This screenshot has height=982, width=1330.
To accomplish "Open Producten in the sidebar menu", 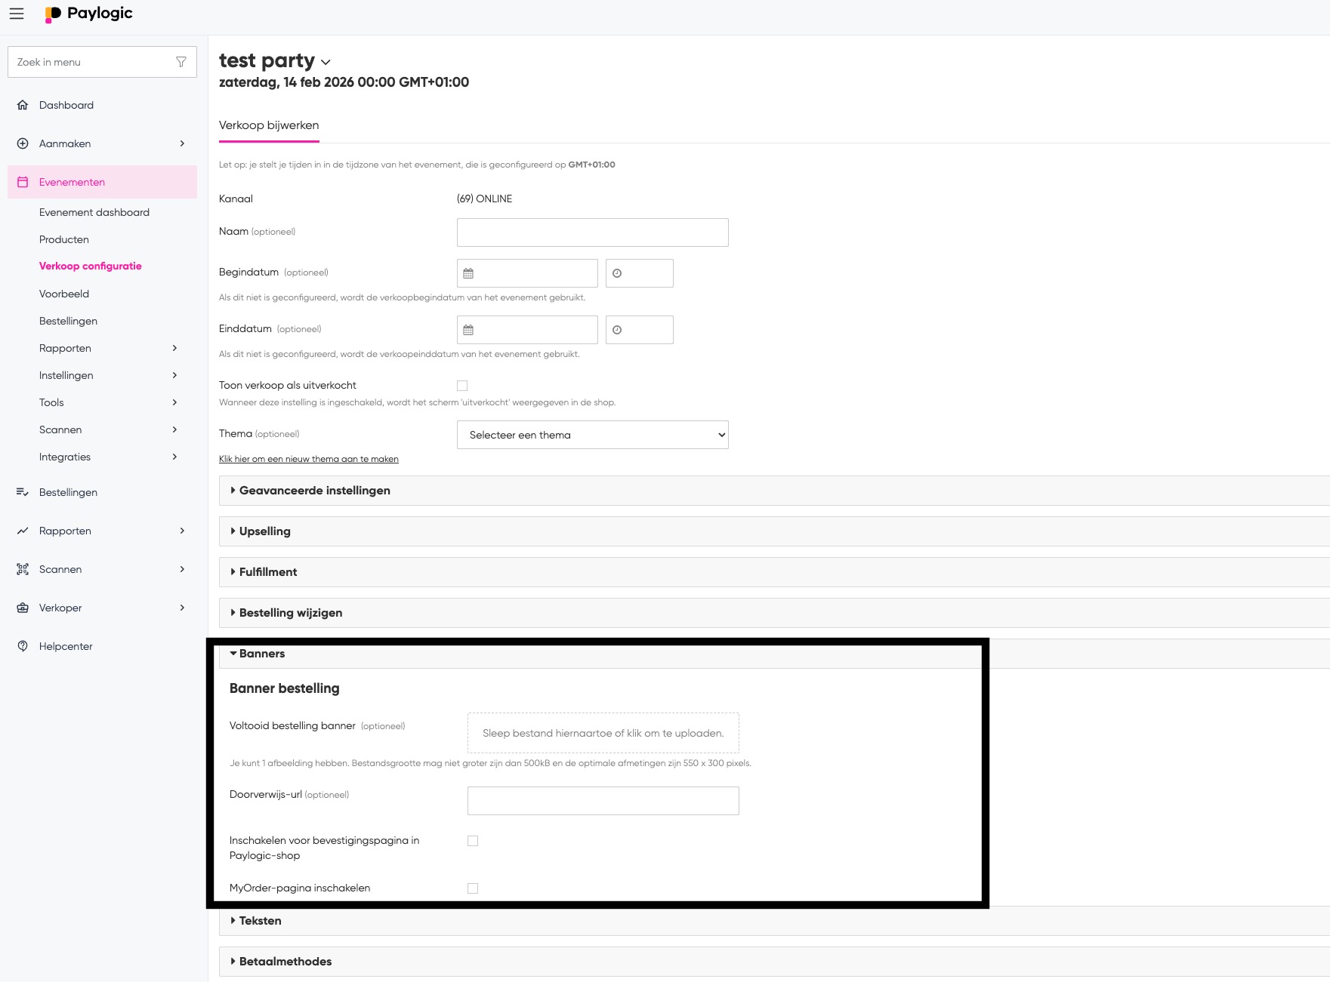I will click(x=64, y=239).
